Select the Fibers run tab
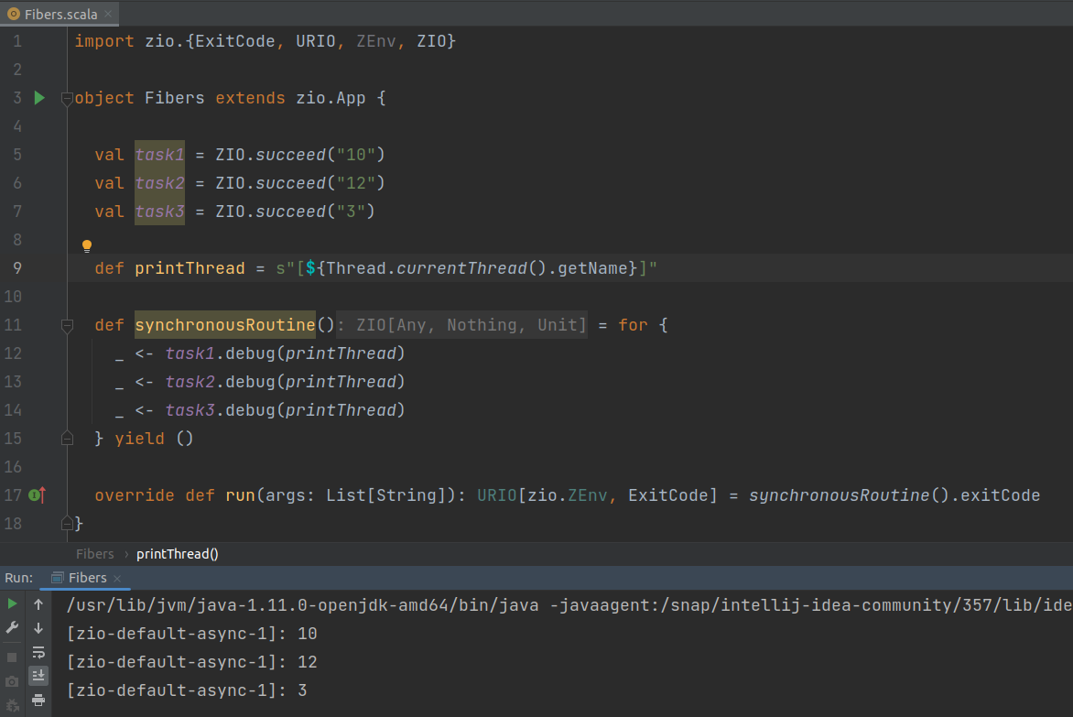Image resolution: width=1073 pixels, height=717 pixels. pos(85,578)
